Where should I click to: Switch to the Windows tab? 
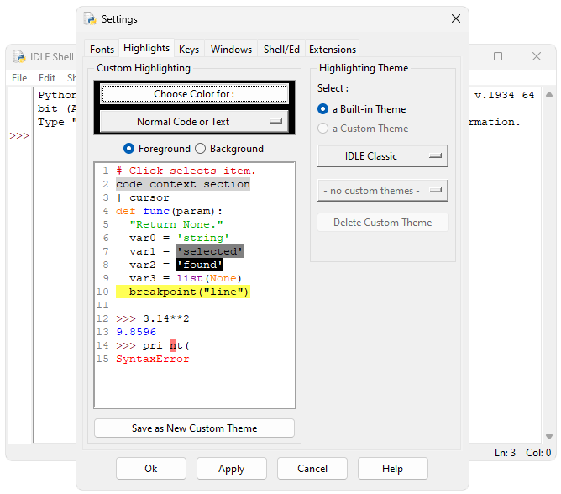click(231, 49)
